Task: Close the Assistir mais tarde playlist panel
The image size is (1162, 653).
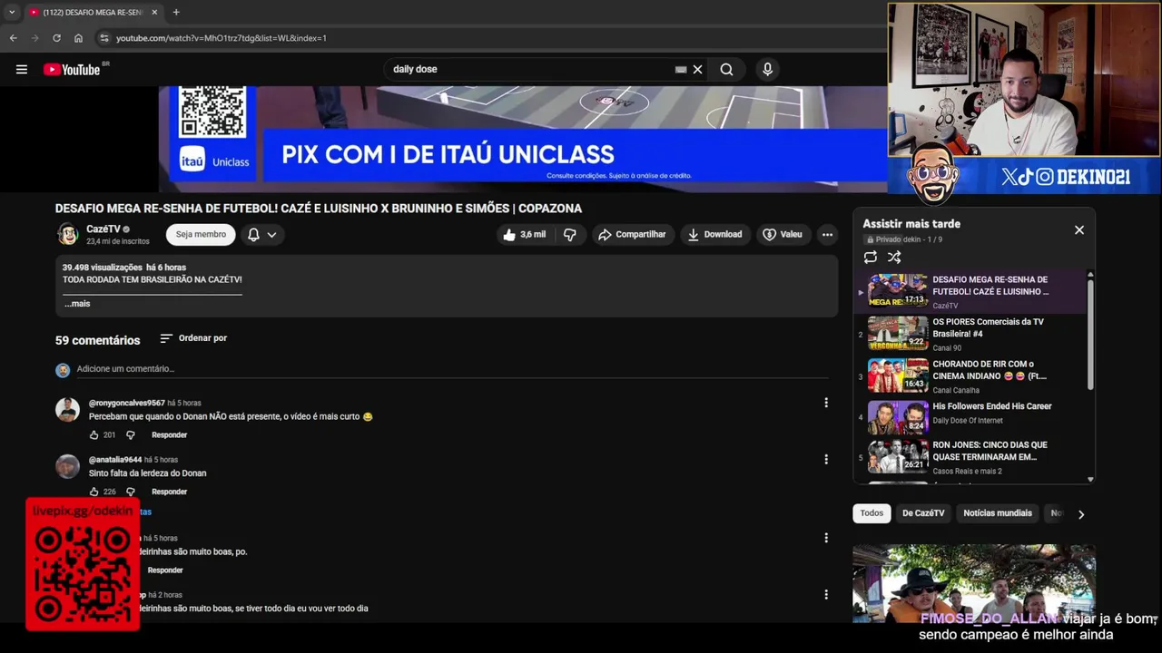Action: [x=1079, y=230]
